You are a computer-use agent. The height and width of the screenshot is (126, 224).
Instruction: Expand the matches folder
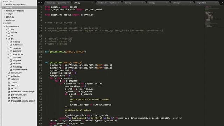(x=8, y=42)
